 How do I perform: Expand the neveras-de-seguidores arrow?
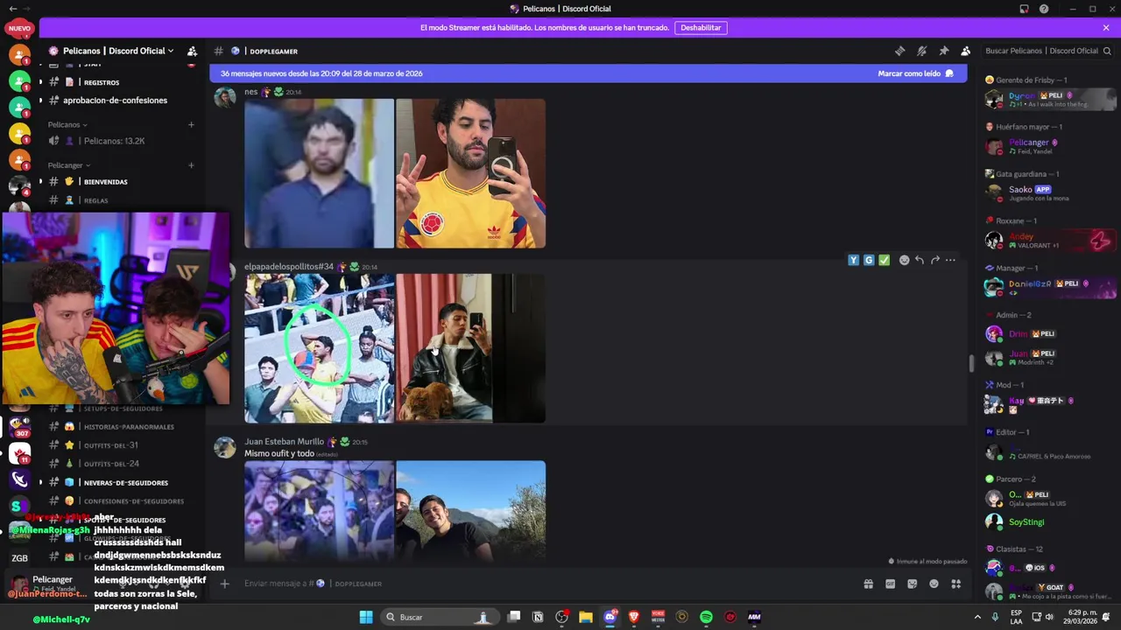(x=39, y=483)
